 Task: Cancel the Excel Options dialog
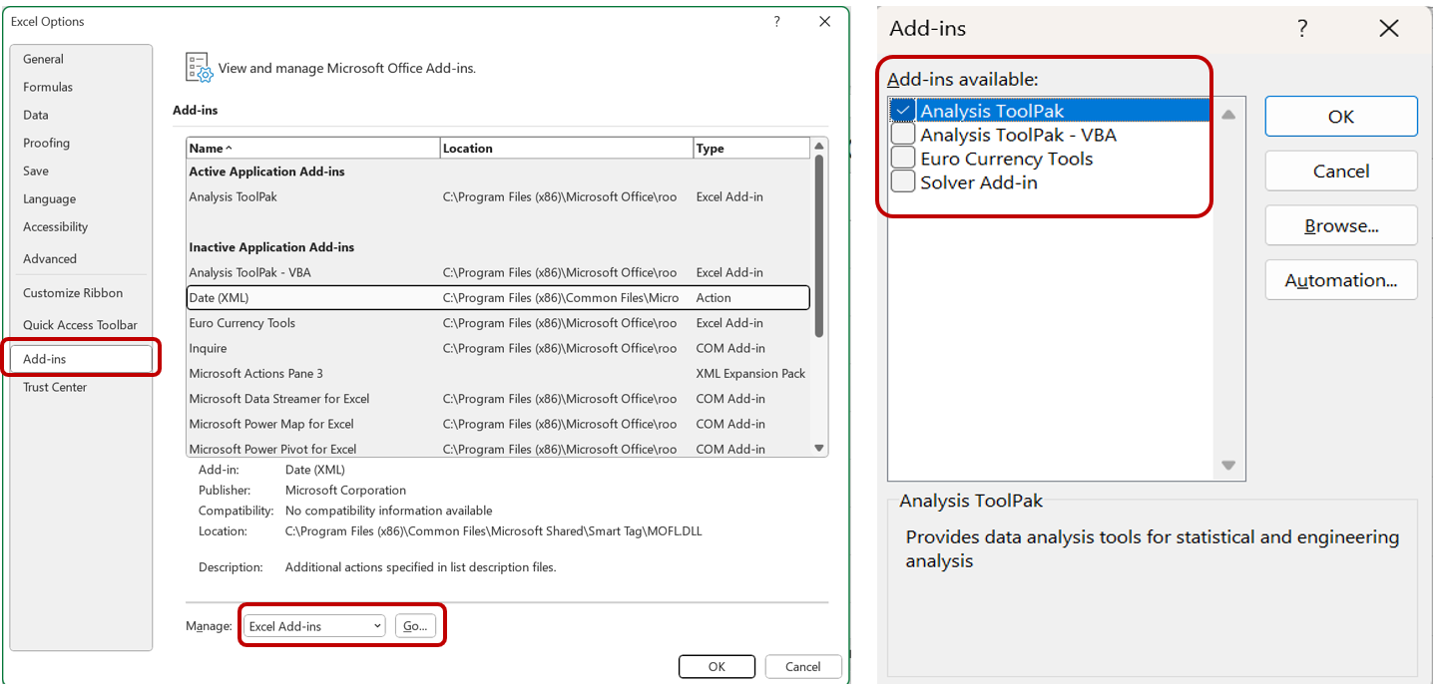802,666
